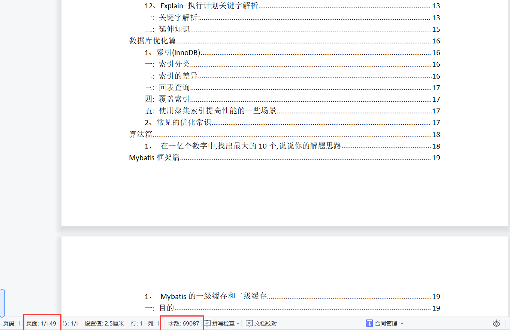This screenshot has width=510, height=330.
Task: Open TOC entry 数据库优化篇
Action: coord(284,41)
